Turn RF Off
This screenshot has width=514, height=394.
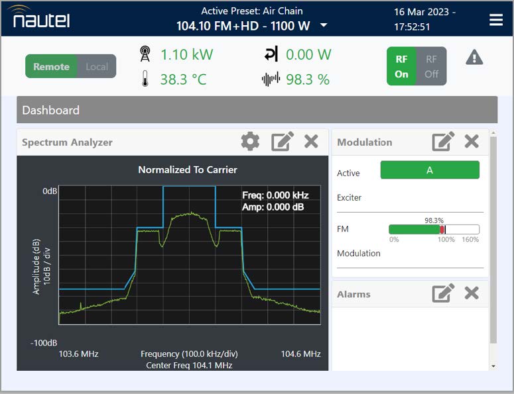coord(432,66)
